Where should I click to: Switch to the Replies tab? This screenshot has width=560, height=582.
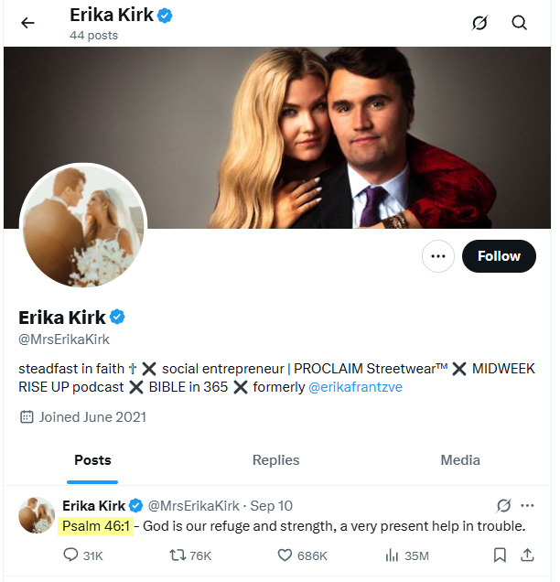[275, 460]
